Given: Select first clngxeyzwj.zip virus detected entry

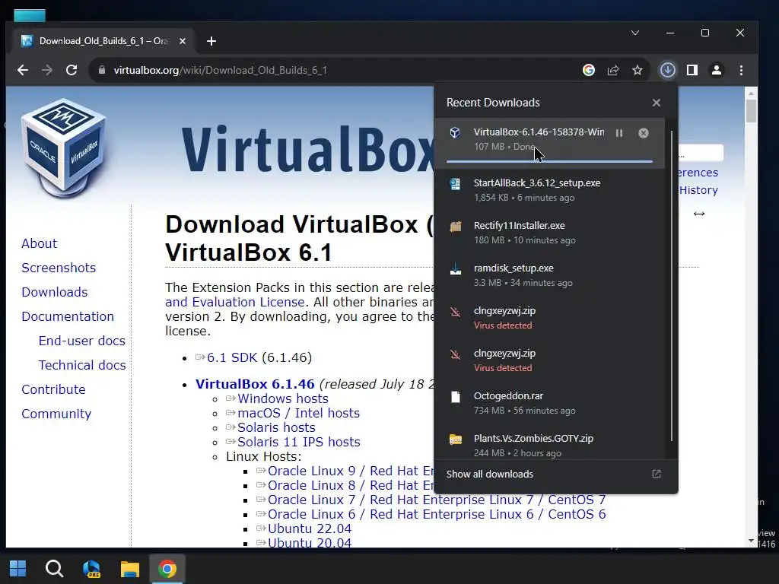Looking at the screenshot, I should tap(549, 318).
